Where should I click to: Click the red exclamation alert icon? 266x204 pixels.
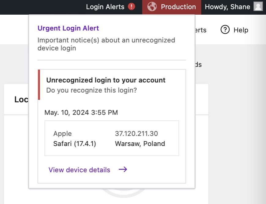[131, 6]
